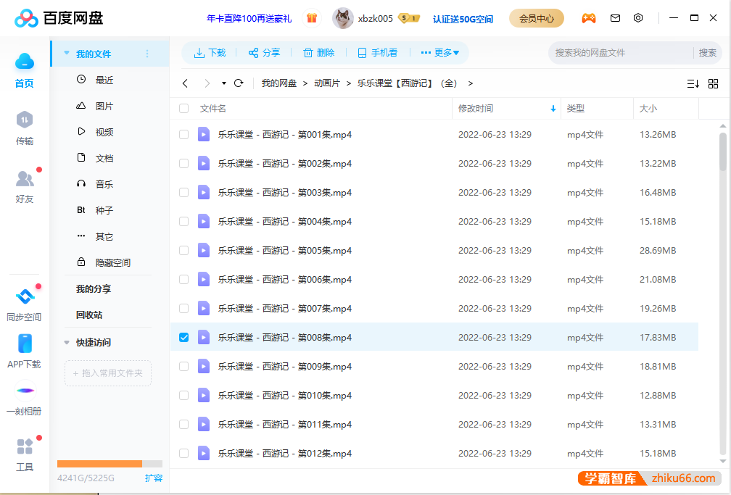Click the 下载 download button
The height and width of the screenshot is (495, 731).
pos(210,53)
